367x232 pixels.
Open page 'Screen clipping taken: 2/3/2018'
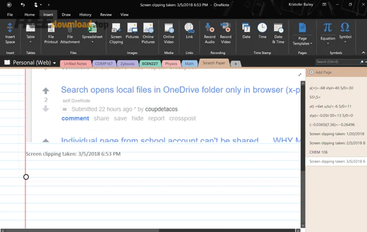pyautogui.click(x=336, y=143)
